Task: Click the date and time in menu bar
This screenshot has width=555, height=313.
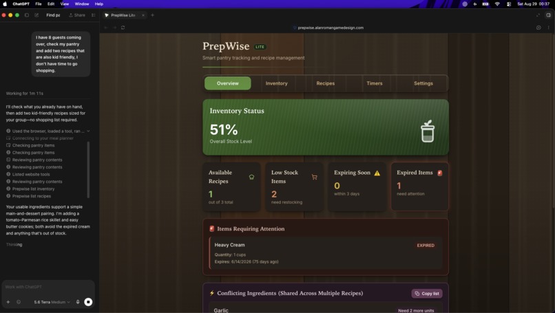Action: [533, 4]
